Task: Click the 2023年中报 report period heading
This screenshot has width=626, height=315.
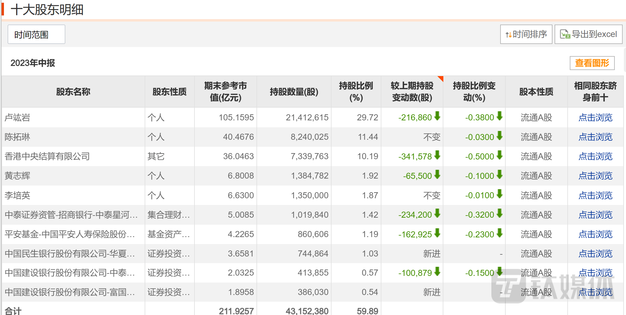Action: [33, 63]
